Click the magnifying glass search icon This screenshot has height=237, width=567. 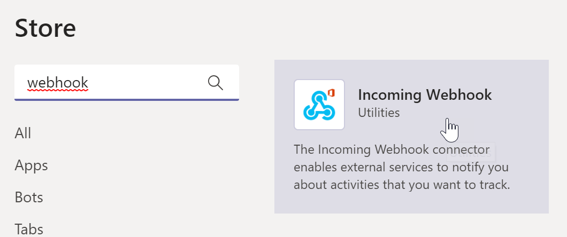215,83
